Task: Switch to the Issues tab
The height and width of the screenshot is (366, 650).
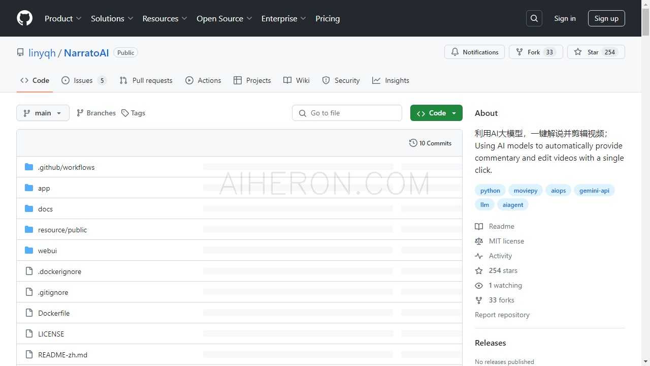Action: (x=84, y=80)
